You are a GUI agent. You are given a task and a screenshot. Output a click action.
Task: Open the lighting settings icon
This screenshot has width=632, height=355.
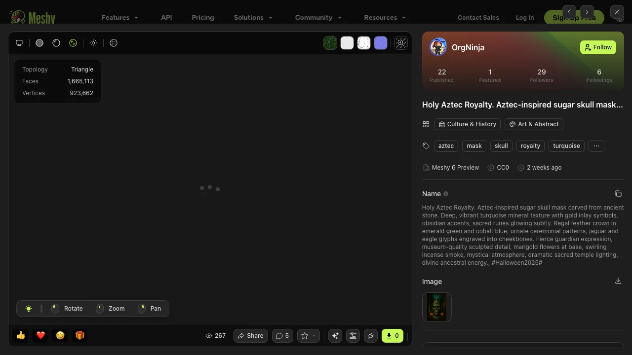[93, 43]
